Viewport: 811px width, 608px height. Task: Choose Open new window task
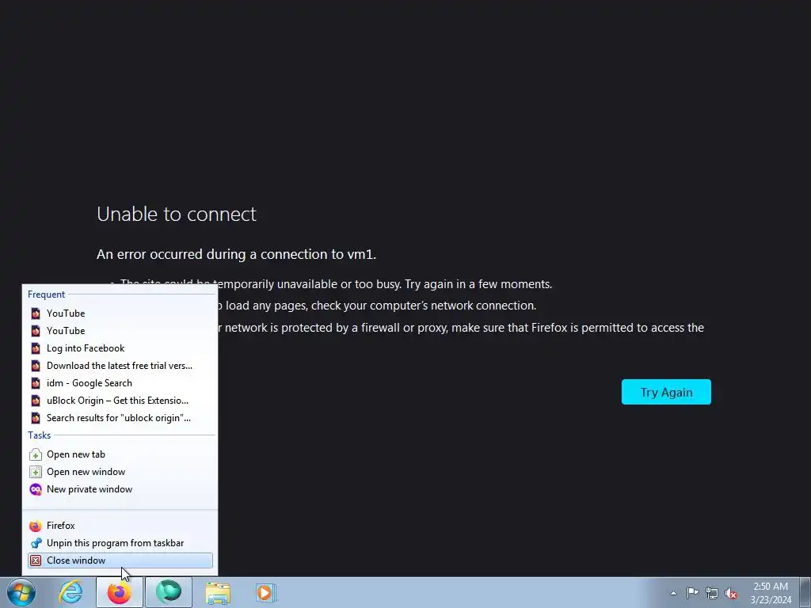click(x=120, y=472)
